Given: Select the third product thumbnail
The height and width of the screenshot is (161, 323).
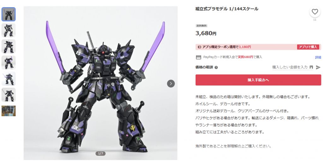Looking at the screenshot, I should pyautogui.click(x=9, y=46).
